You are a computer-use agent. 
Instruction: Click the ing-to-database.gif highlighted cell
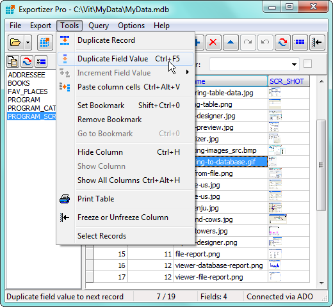pyautogui.click(x=231, y=162)
